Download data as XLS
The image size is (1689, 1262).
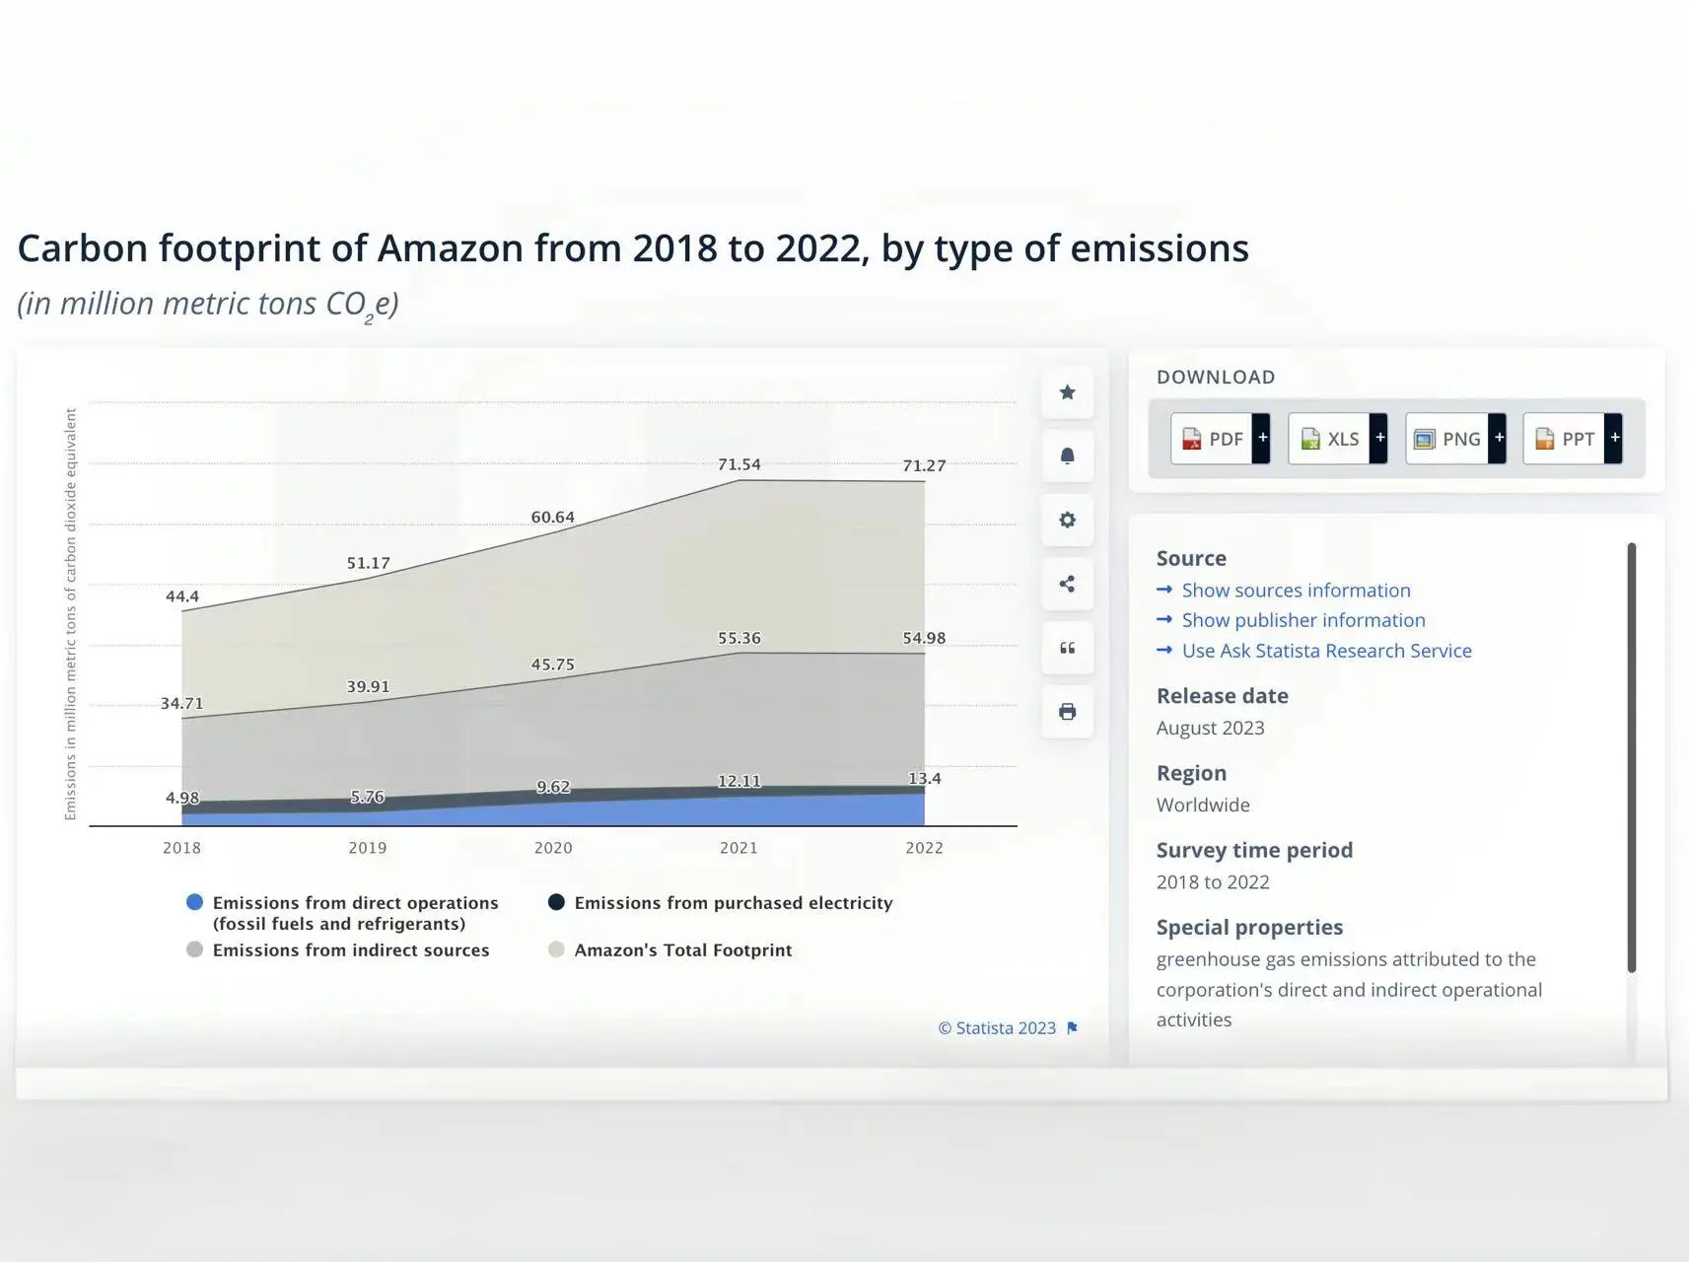click(1329, 439)
